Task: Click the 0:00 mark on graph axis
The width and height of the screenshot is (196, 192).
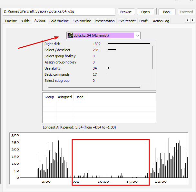Action: (46, 182)
